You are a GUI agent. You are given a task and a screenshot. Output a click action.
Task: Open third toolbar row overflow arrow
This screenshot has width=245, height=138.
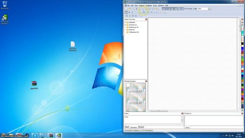[x=141, y=16]
